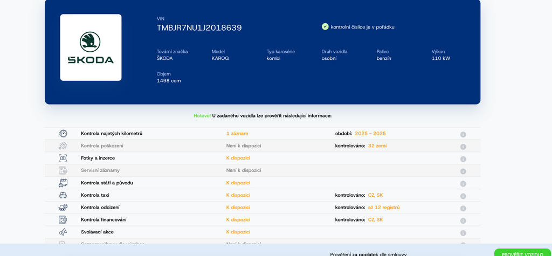Click the calendar icon for Kontrola stáří a původu
552x256 pixels.
tap(63, 183)
